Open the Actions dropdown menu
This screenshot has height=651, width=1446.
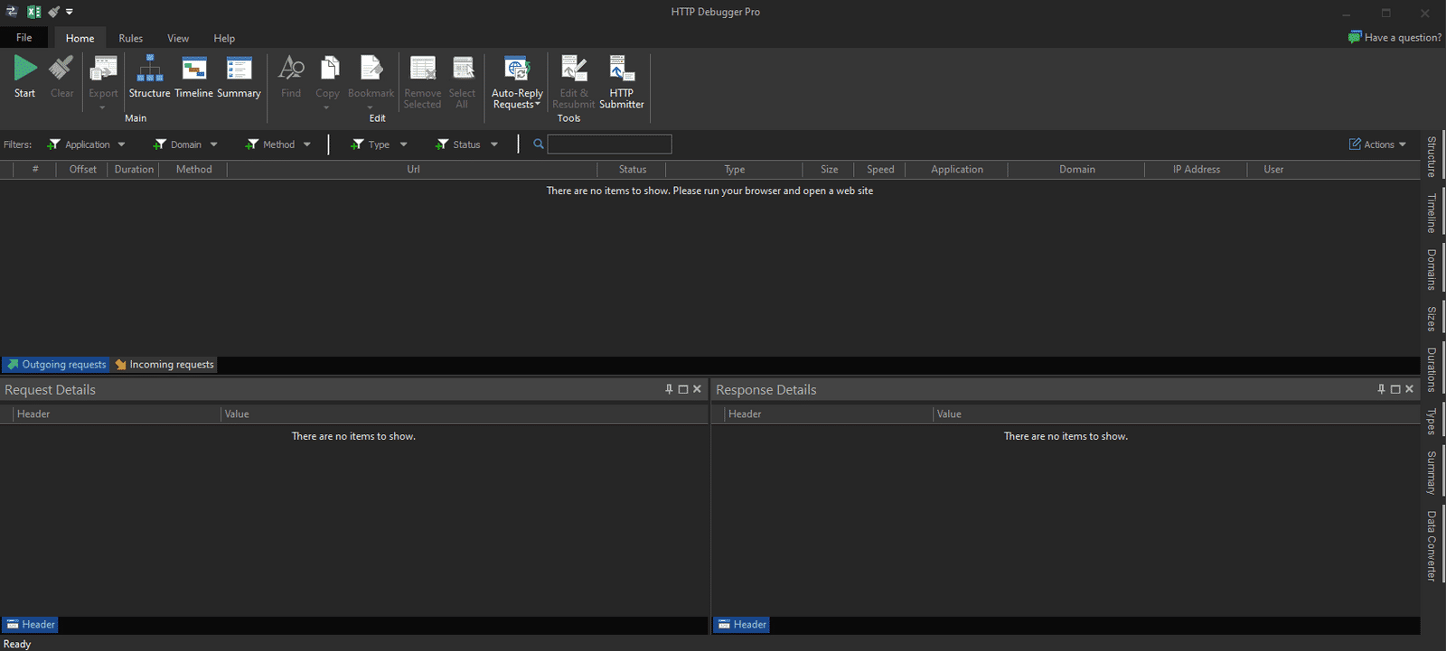[1378, 144]
